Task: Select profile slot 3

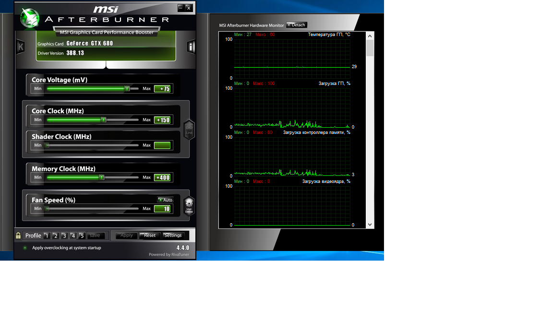Action: click(64, 236)
